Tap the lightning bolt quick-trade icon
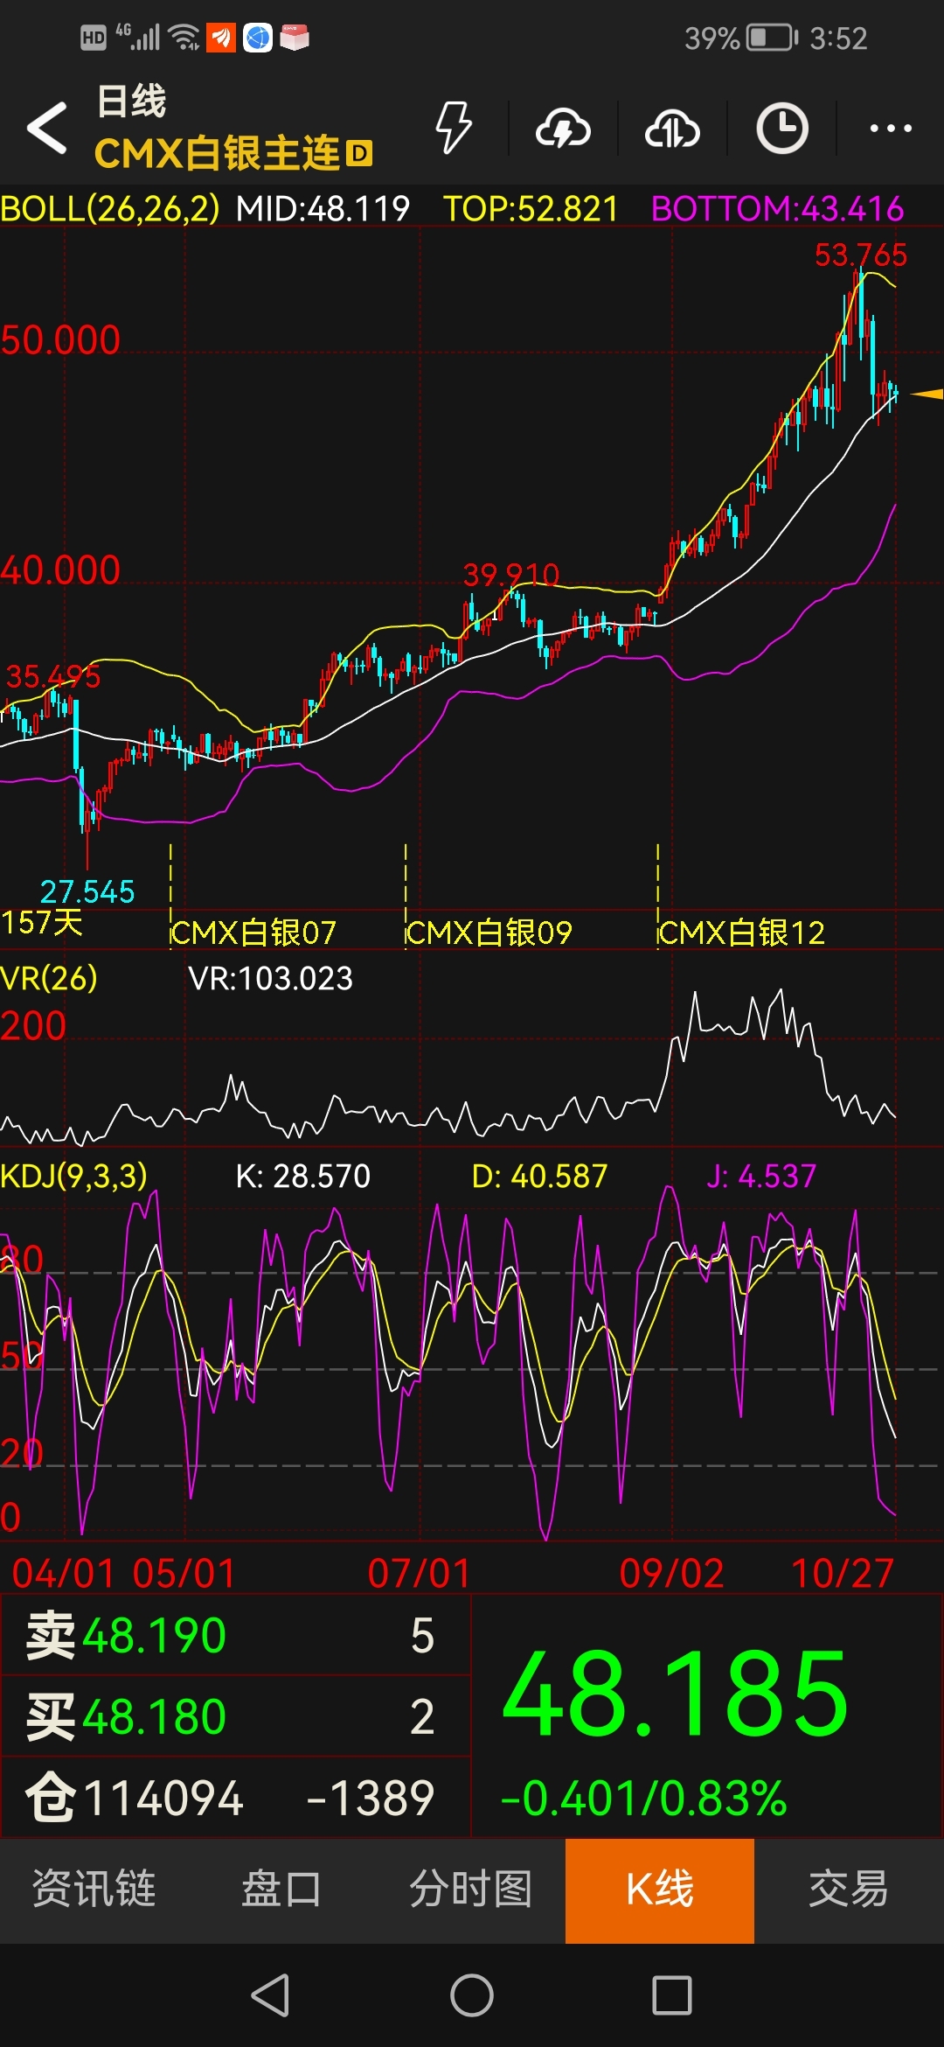Viewport: 944px width, 2047px height. (x=454, y=128)
